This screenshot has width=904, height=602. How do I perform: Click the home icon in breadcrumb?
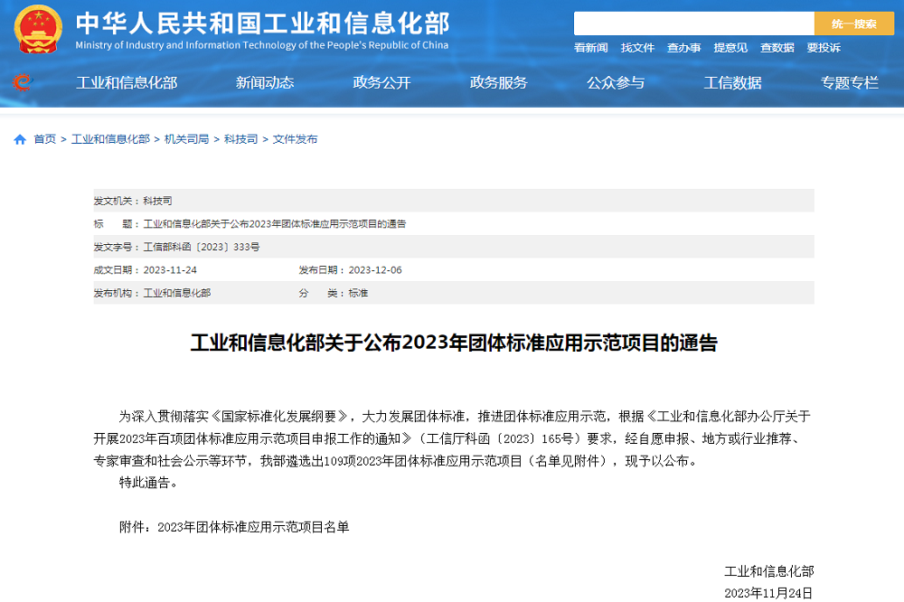click(20, 139)
